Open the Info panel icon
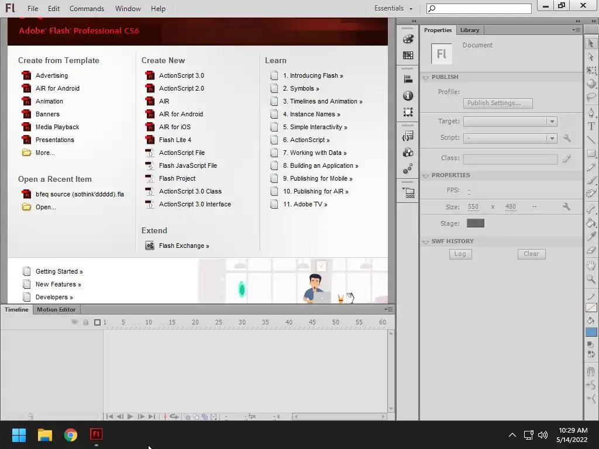Viewport: 599px width, 449px height. click(x=408, y=95)
